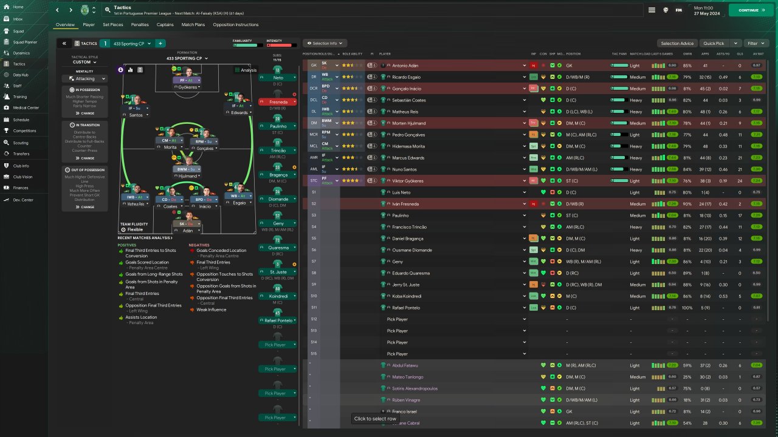Open the Analysis grid toggle on pitch
Screen dimensions: 778x437
[x=246, y=70]
